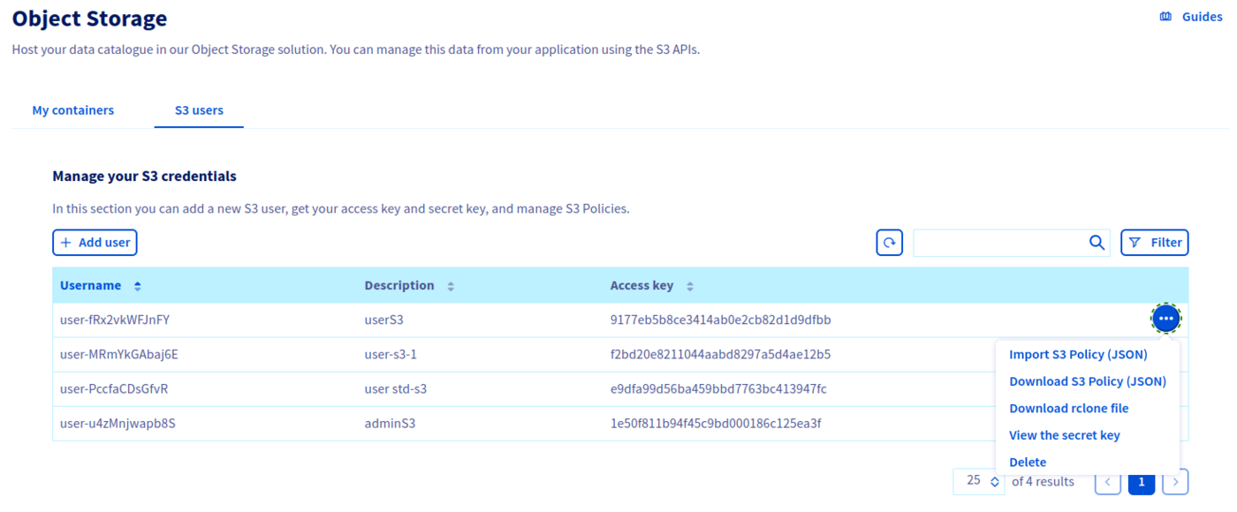Click the Add user button

[x=95, y=242]
